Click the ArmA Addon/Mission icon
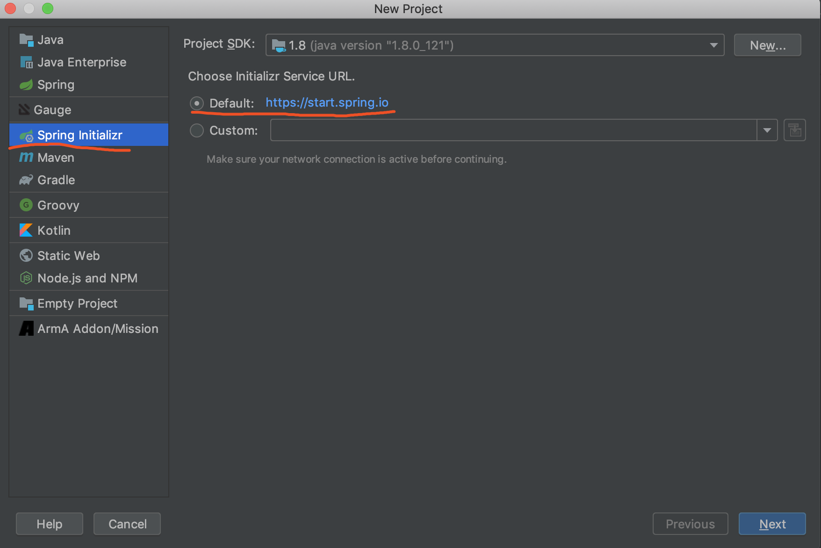The width and height of the screenshot is (821, 548). click(26, 328)
